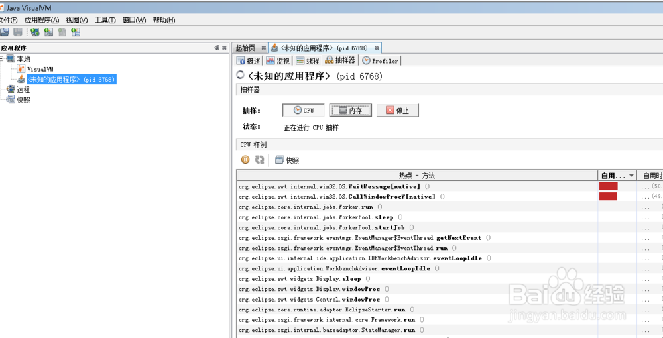Click 停止 to stop sampling
The width and height of the screenshot is (663, 338).
(x=397, y=111)
